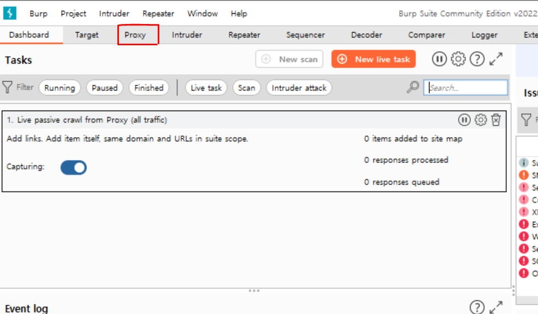Open task settings gear in Tasks header

point(458,59)
